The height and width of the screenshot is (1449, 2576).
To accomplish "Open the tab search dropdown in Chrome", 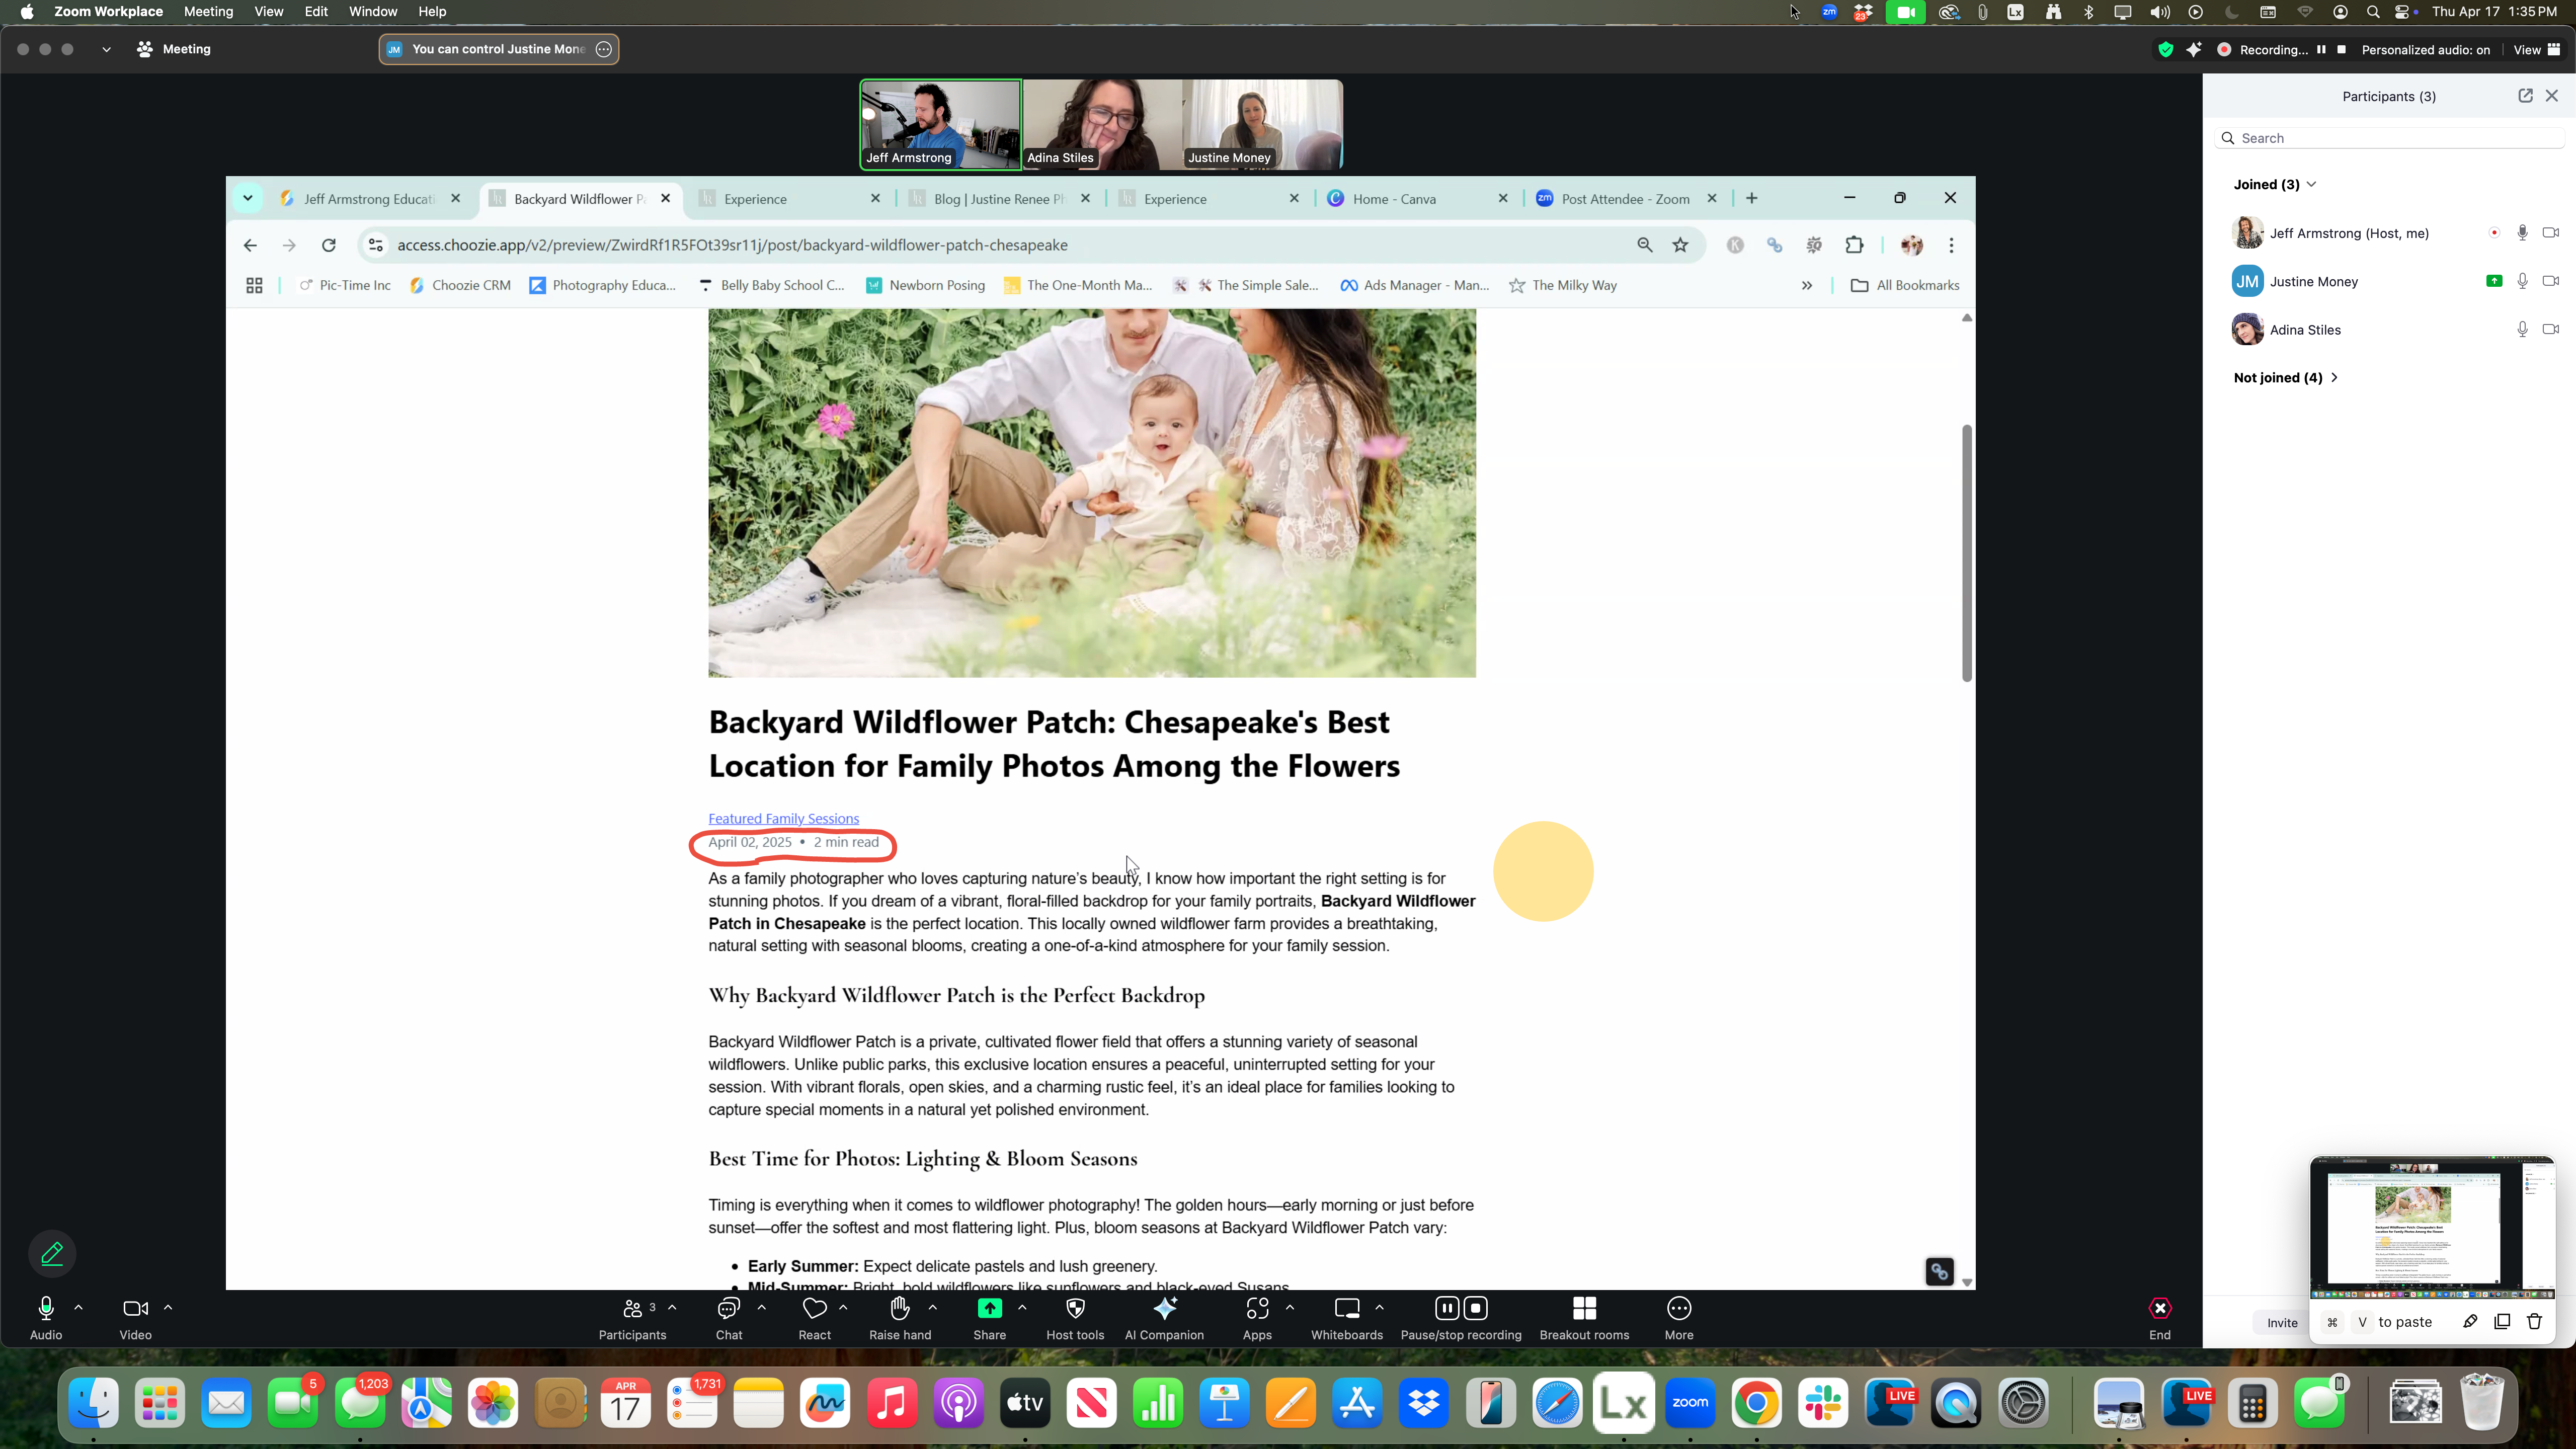I will [x=247, y=198].
